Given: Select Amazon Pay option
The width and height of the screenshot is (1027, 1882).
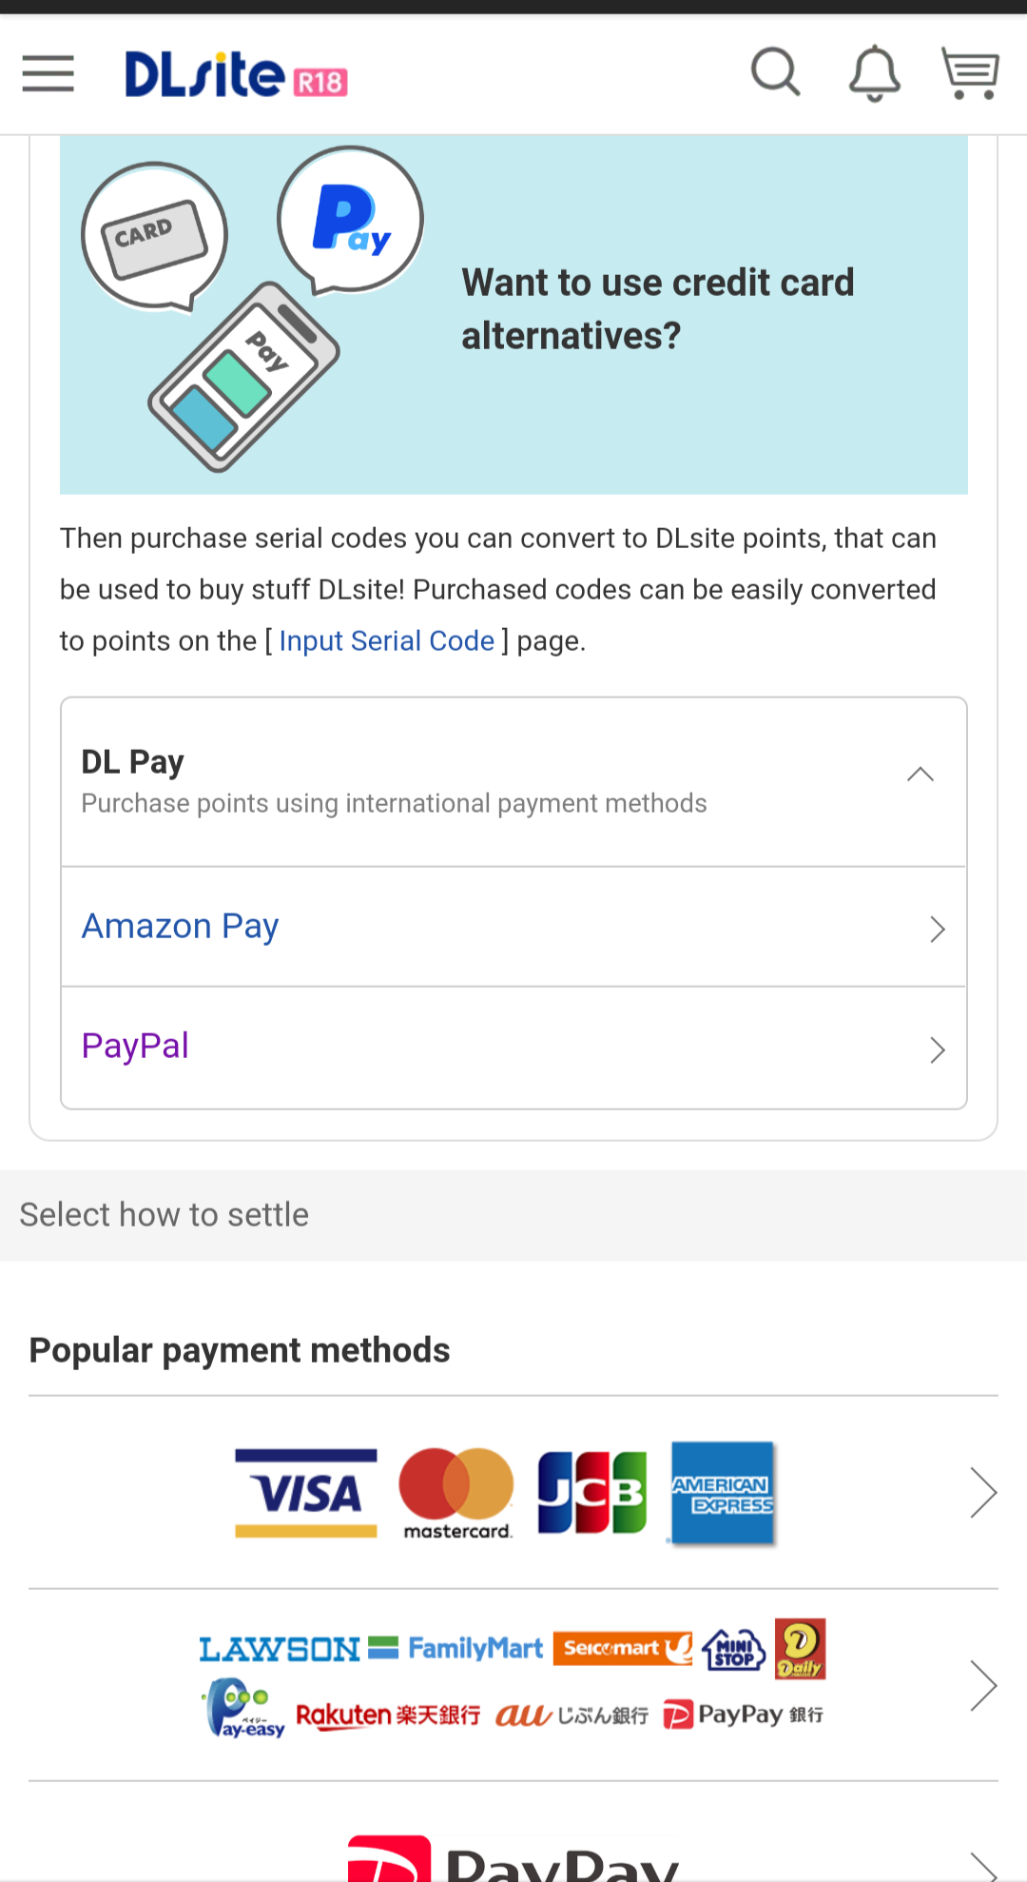Looking at the screenshot, I should coord(181,926).
